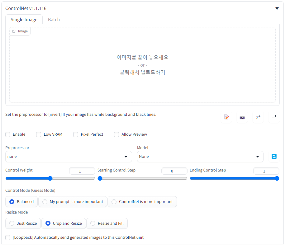This screenshot has width=285, height=245.
Task: Activate the webcam capture icon
Action: (242, 117)
